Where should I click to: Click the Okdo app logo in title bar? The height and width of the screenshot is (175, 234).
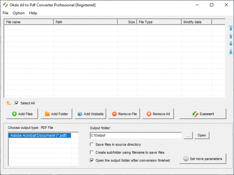[x=6, y=5]
